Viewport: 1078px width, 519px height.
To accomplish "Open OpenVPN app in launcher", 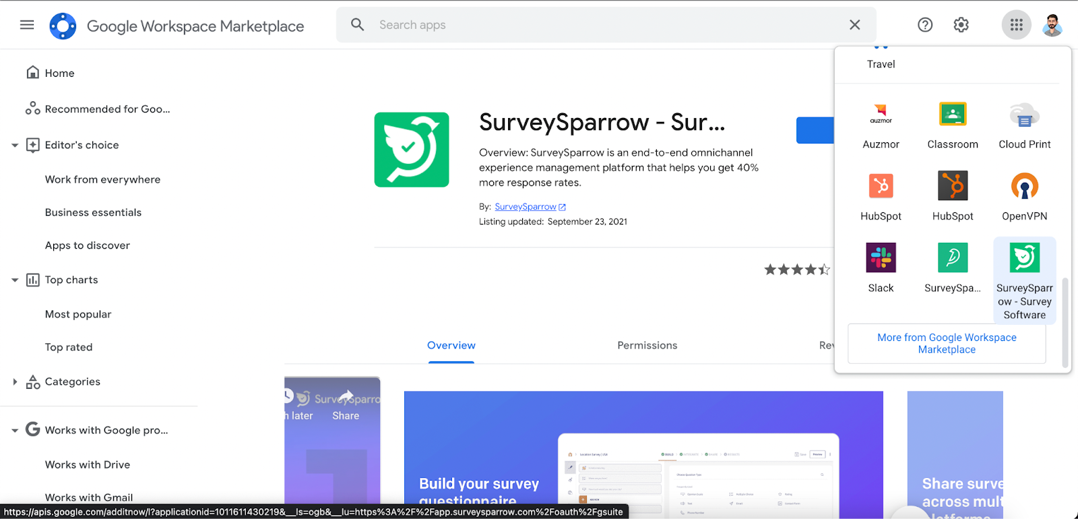I will (1025, 197).
